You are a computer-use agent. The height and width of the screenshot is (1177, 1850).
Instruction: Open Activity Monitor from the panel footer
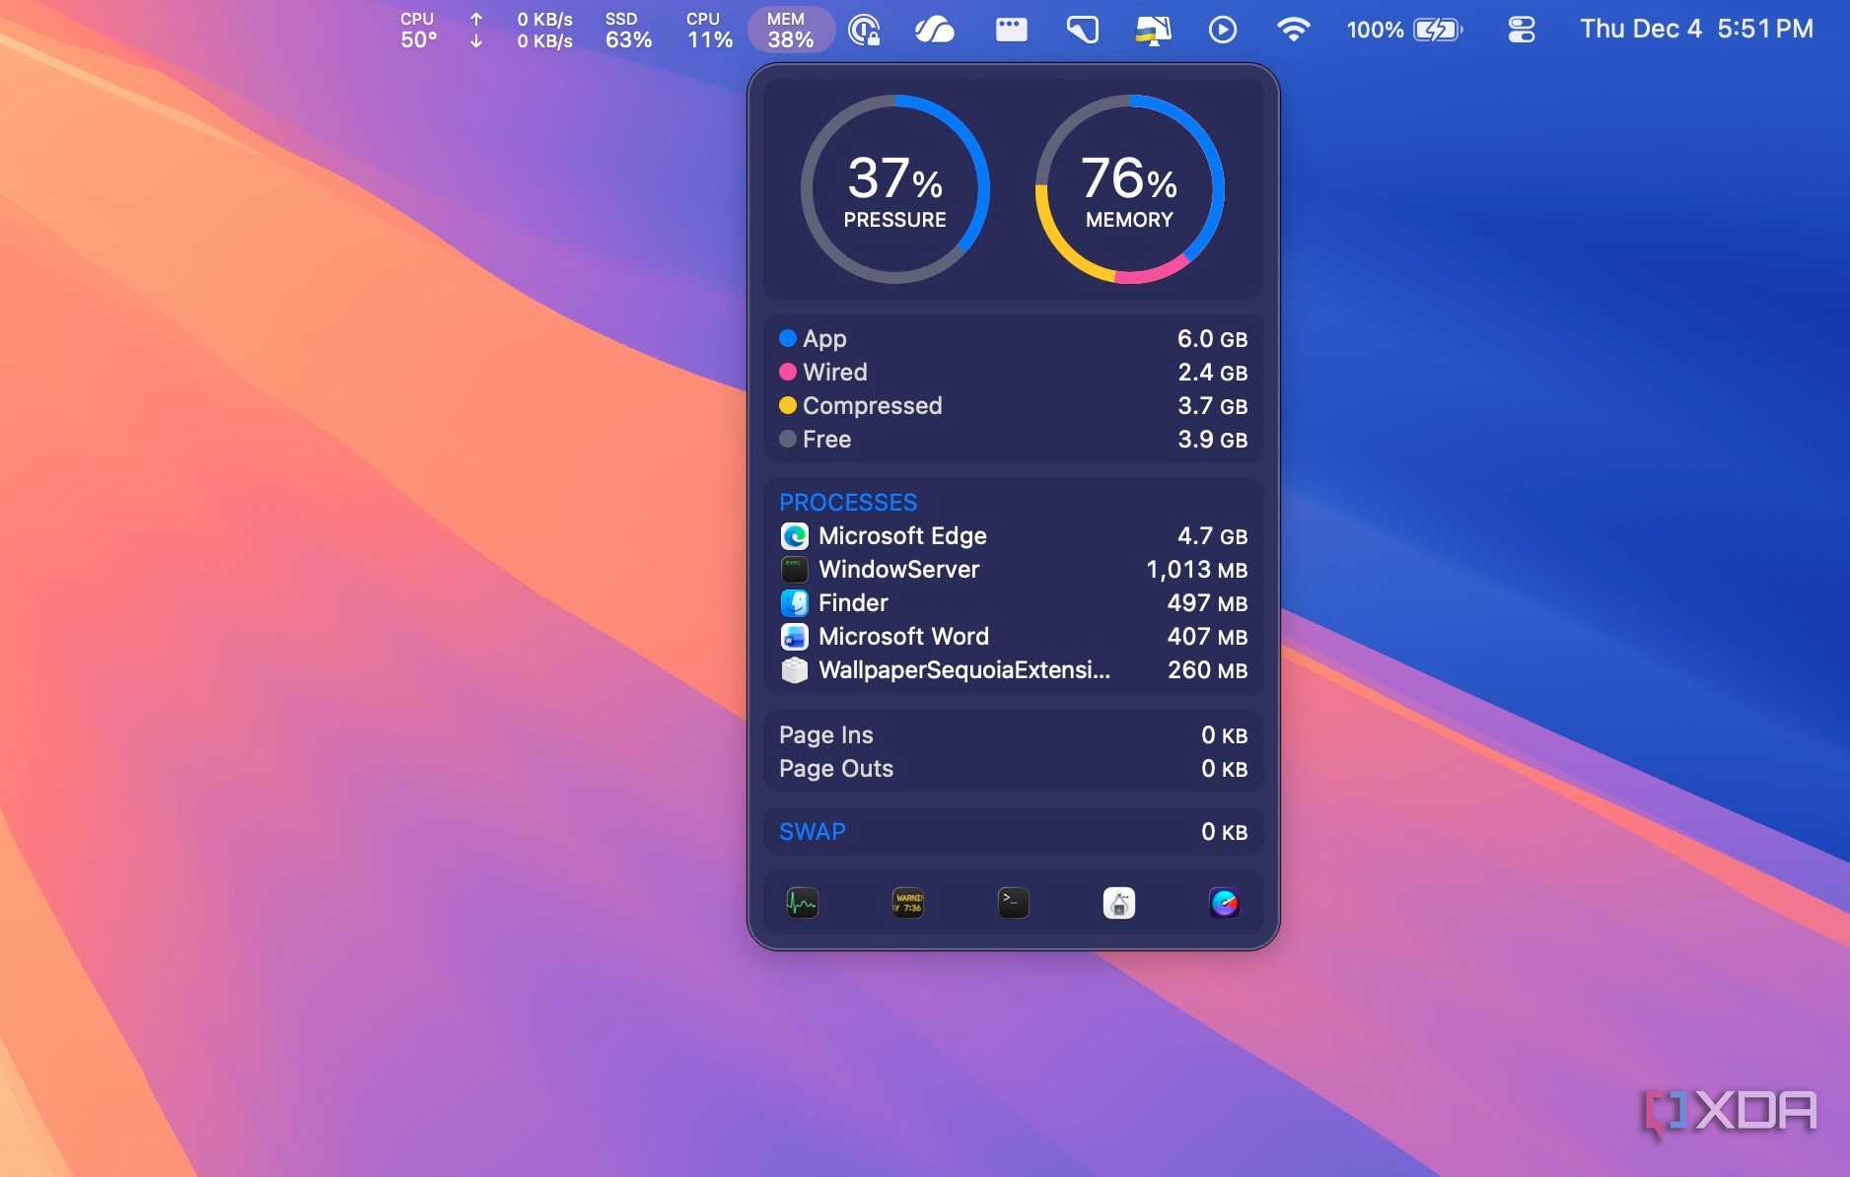pyautogui.click(x=802, y=902)
